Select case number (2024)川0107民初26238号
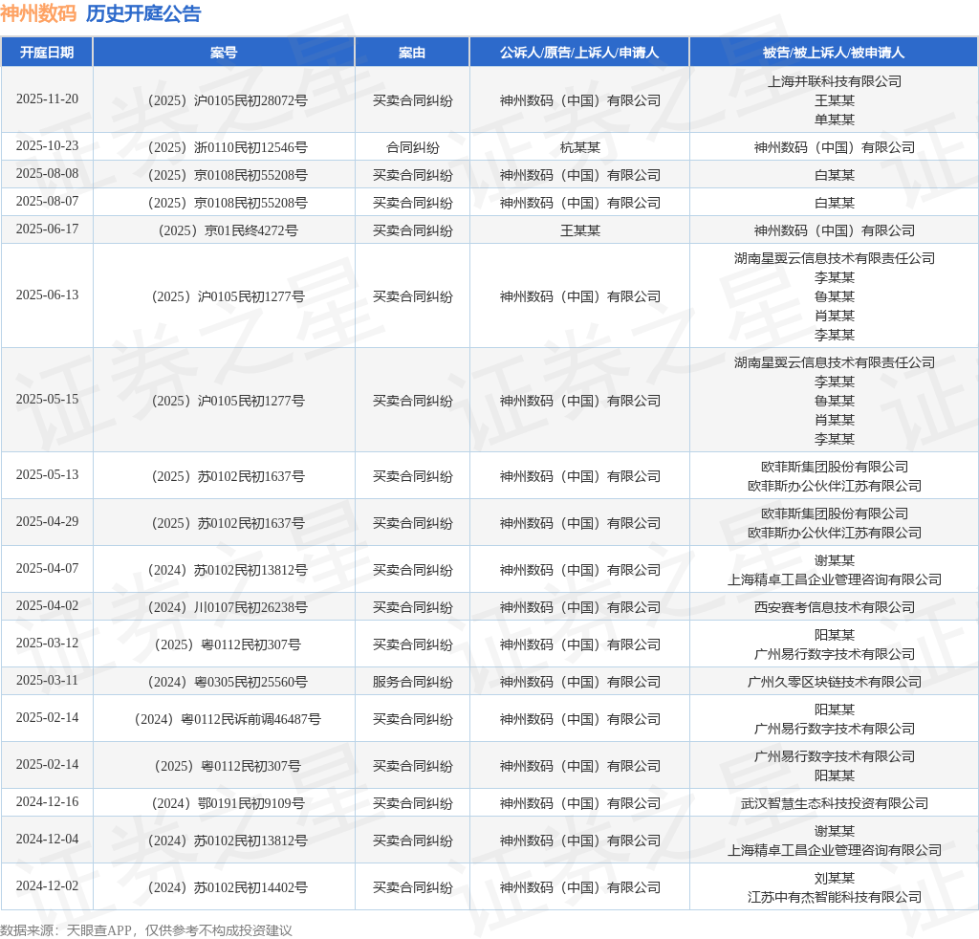Image resolution: width=979 pixels, height=939 pixels. [x=228, y=607]
